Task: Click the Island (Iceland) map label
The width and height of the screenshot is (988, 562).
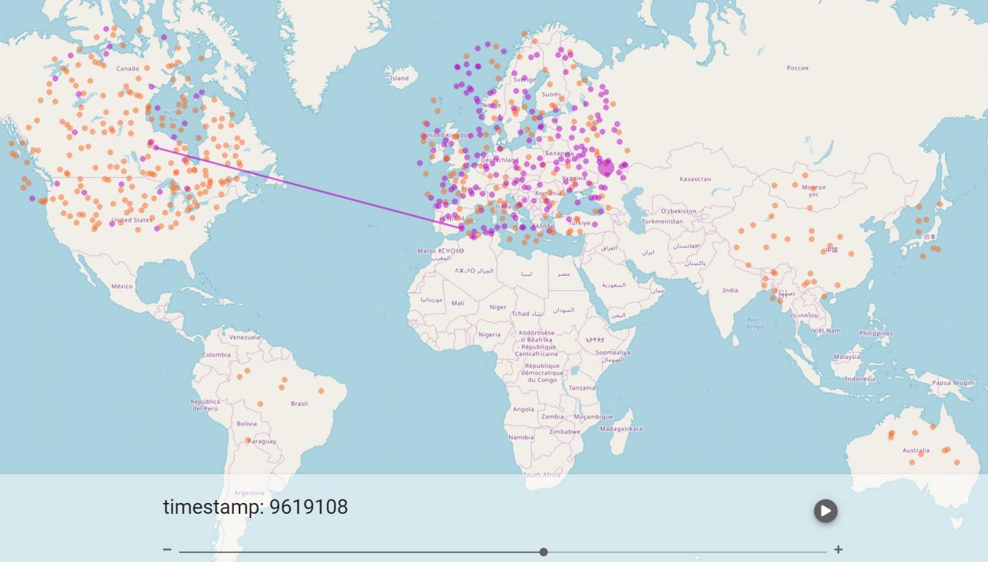Action: pos(399,78)
